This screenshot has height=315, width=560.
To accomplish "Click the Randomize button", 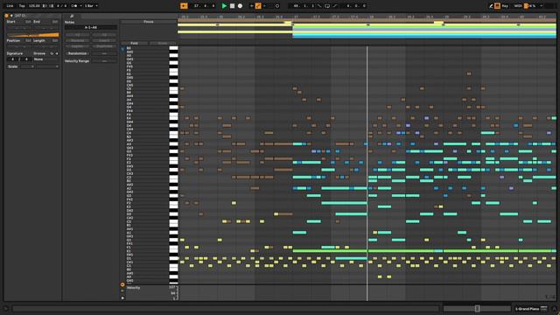I will point(78,53).
